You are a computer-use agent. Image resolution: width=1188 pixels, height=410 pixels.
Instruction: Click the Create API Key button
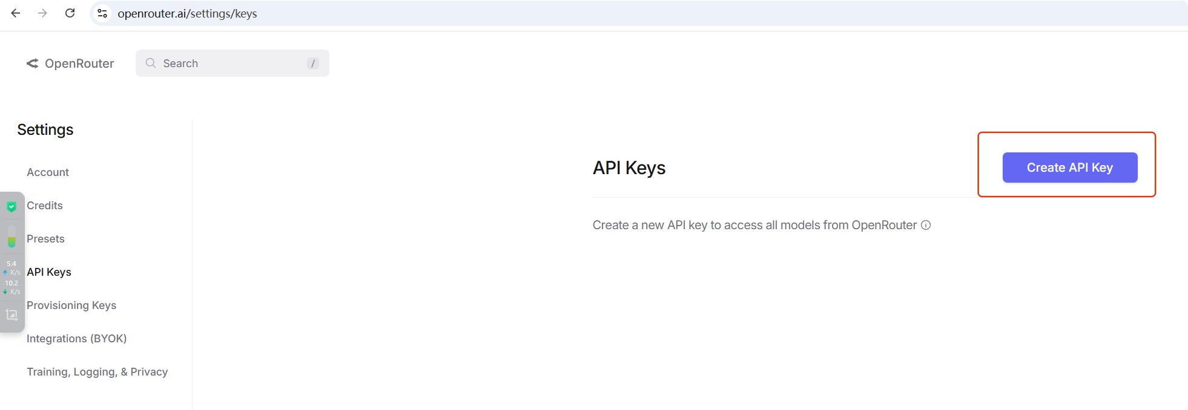[x=1070, y=168]
